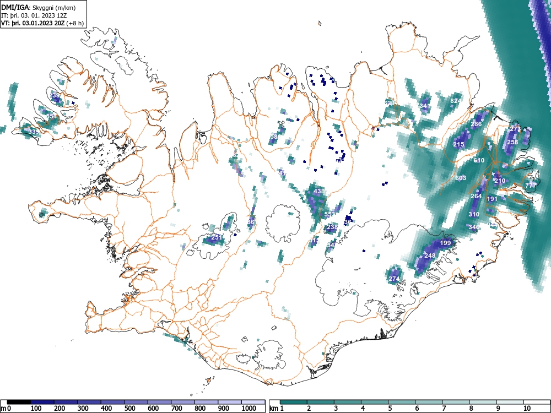
Task: Click the visibility value '286' on the map
Action: [x=476, y=124]
